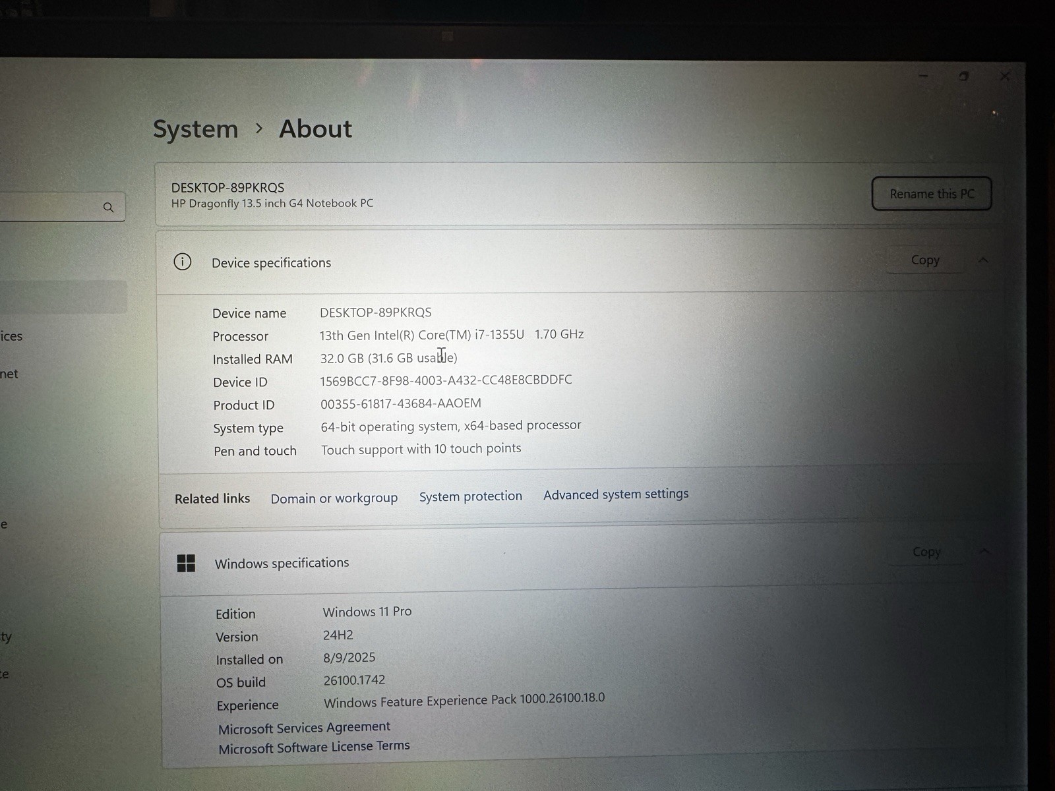This screenshot has height=791, width=1055.
Task: Click the Installed RAM label
Action: point(253,359)
